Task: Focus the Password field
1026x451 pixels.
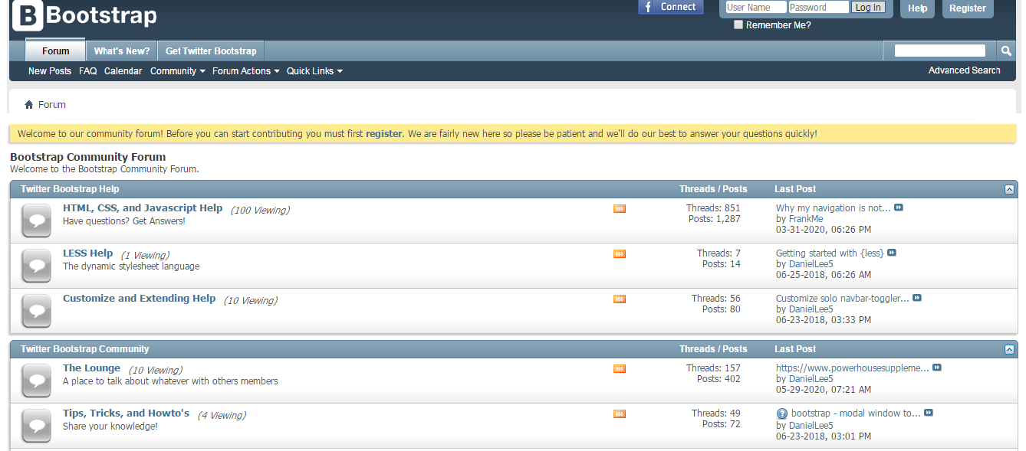Action: point(818,7)
